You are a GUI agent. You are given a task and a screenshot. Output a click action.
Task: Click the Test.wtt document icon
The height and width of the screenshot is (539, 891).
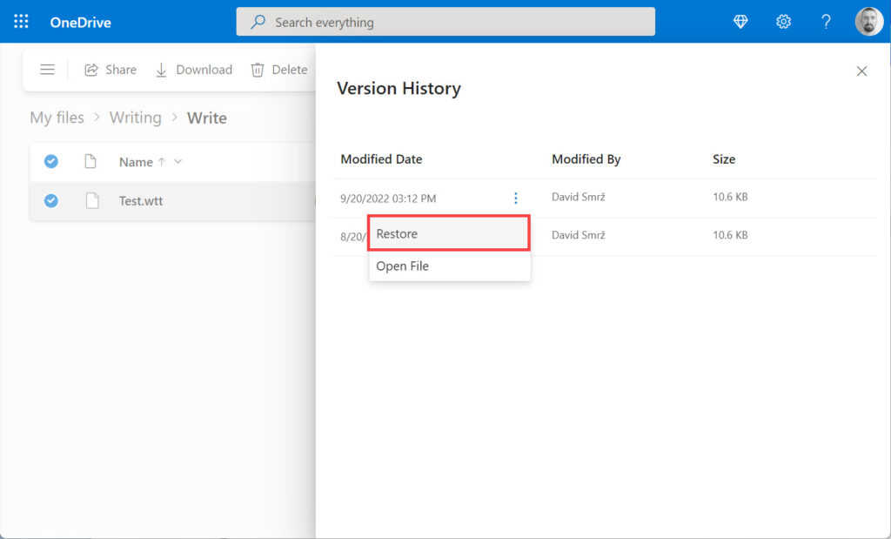pos(93,200)
